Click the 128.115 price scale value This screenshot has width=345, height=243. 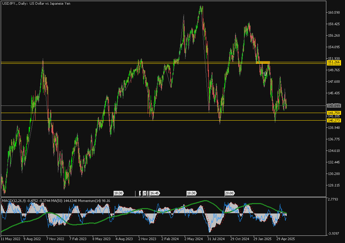pos(334,185)
